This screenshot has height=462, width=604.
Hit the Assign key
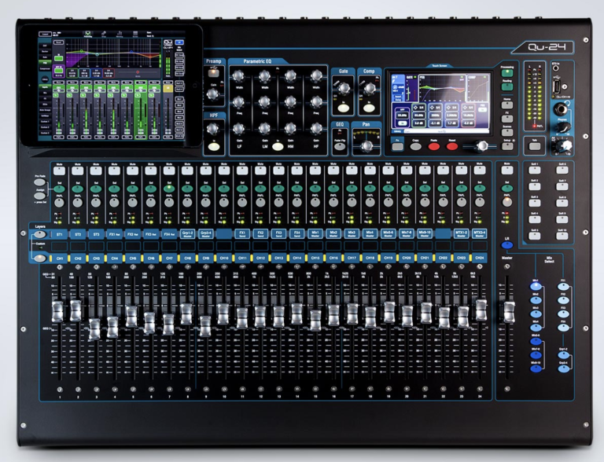tap(39, 196)
